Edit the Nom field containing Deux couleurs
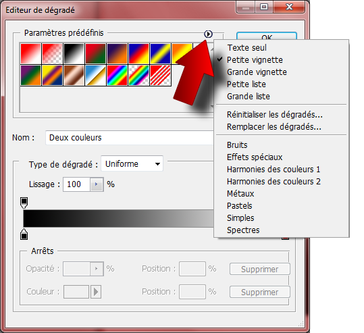Screen dimensions: 364x333 coord(130,138)
